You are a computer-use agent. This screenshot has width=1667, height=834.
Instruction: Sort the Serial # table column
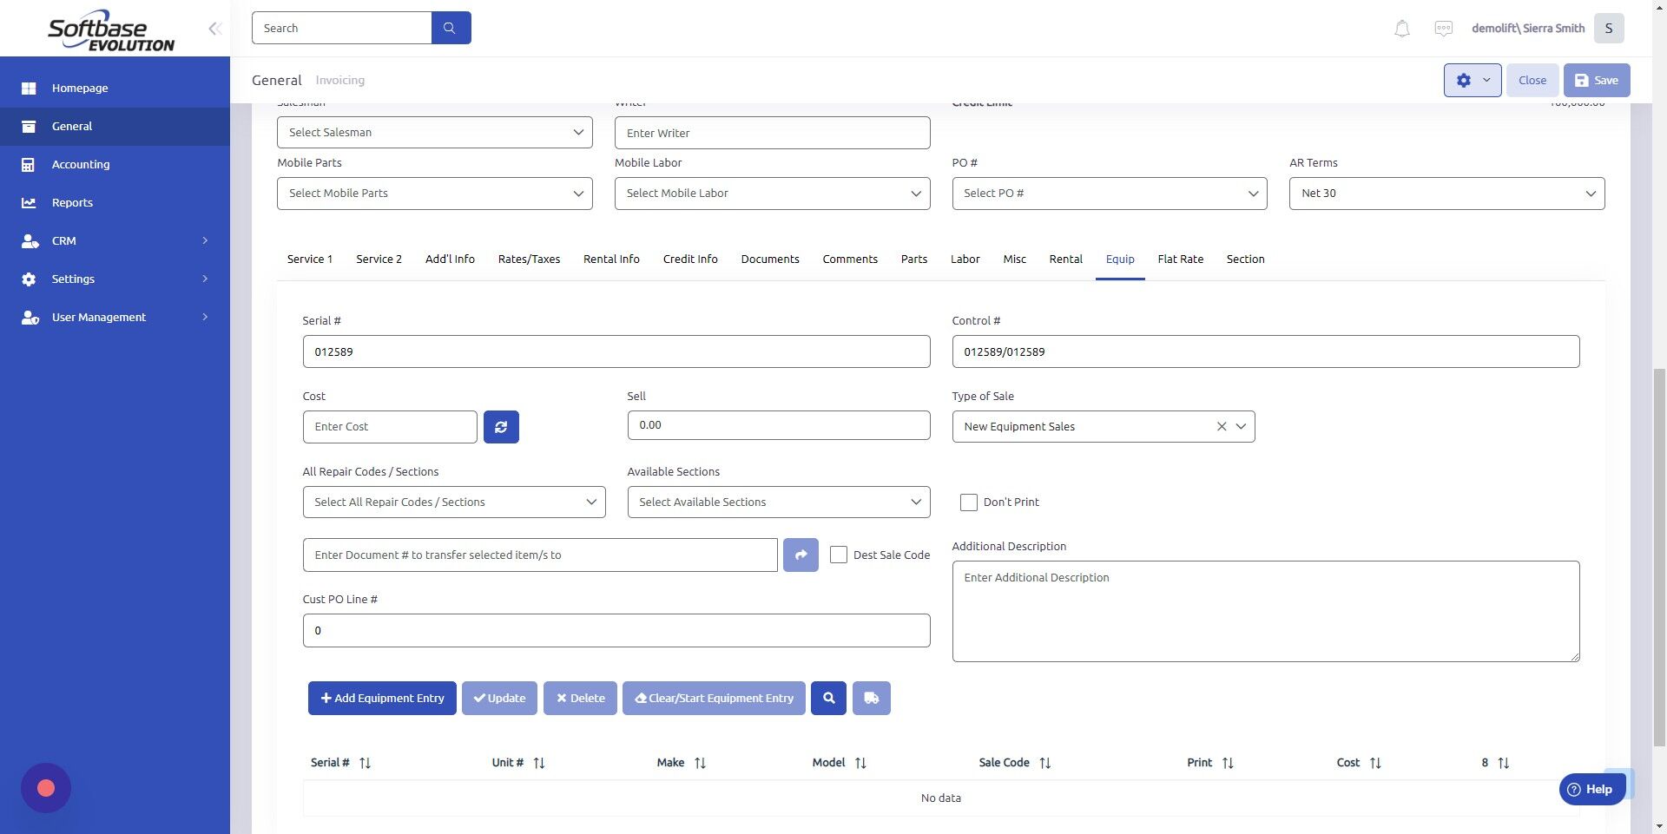366,762
